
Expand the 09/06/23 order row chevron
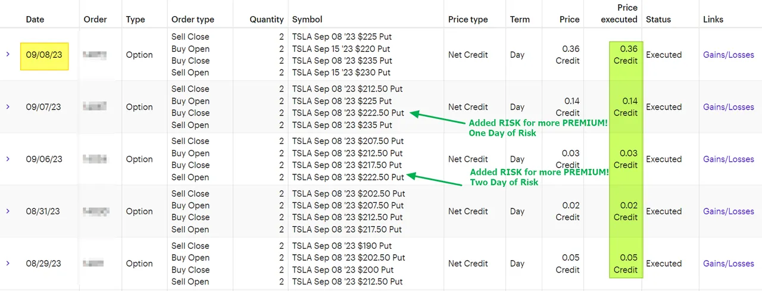coord(8,159)
